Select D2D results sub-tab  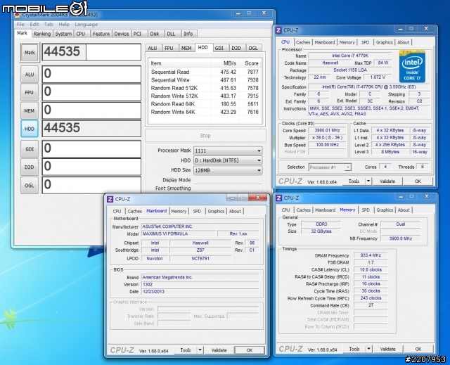[236, 49]
